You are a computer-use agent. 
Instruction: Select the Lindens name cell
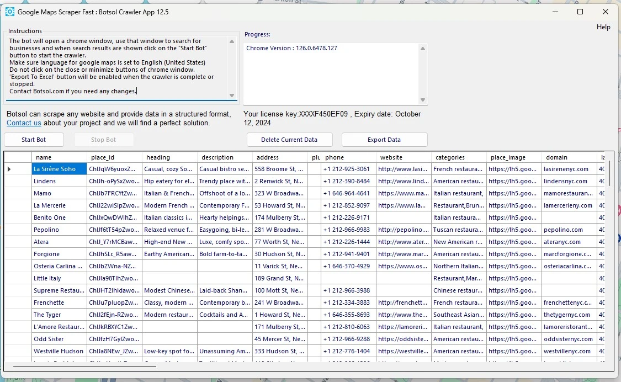tap(59, 181)
